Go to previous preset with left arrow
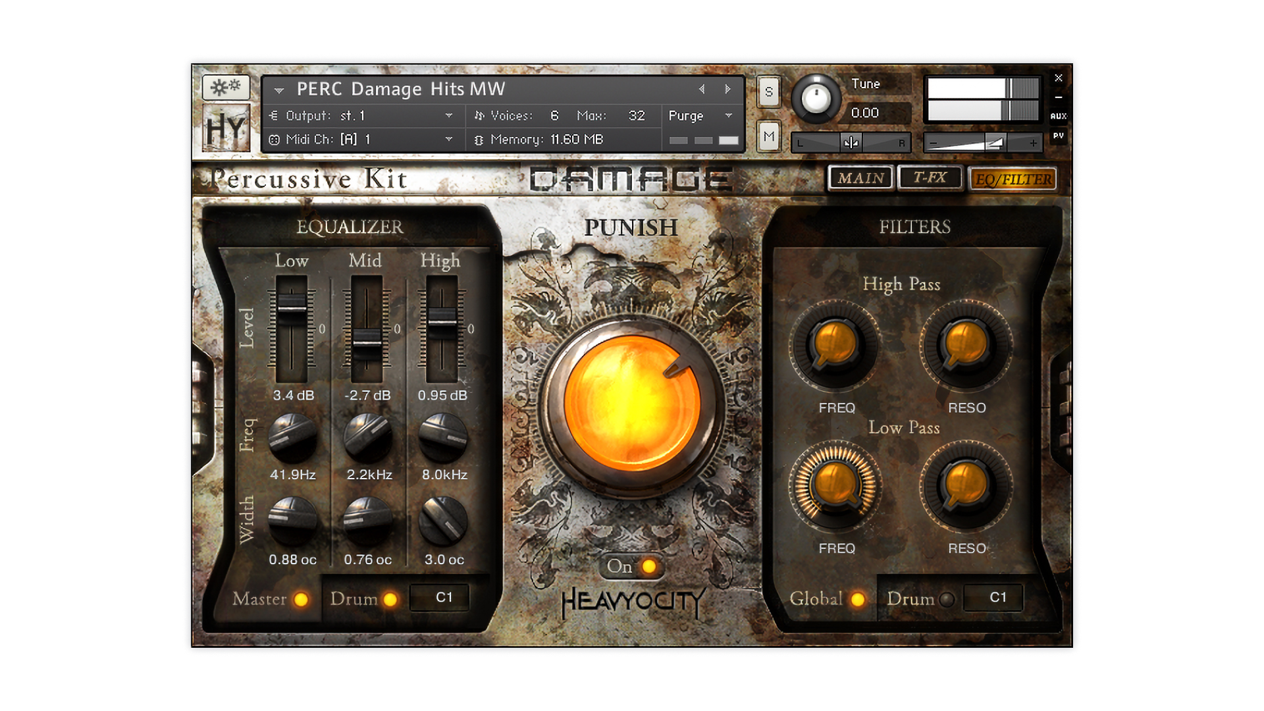The width and height of the screenshot is (1264, 711). [702, 90]
